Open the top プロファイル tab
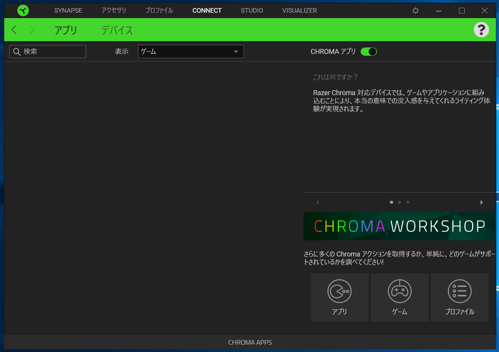The width and height of the screenshot is (499, 352). tap(159, 10)
